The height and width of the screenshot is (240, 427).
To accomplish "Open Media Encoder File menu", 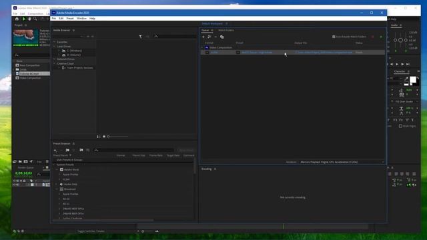I will [54, 19].
